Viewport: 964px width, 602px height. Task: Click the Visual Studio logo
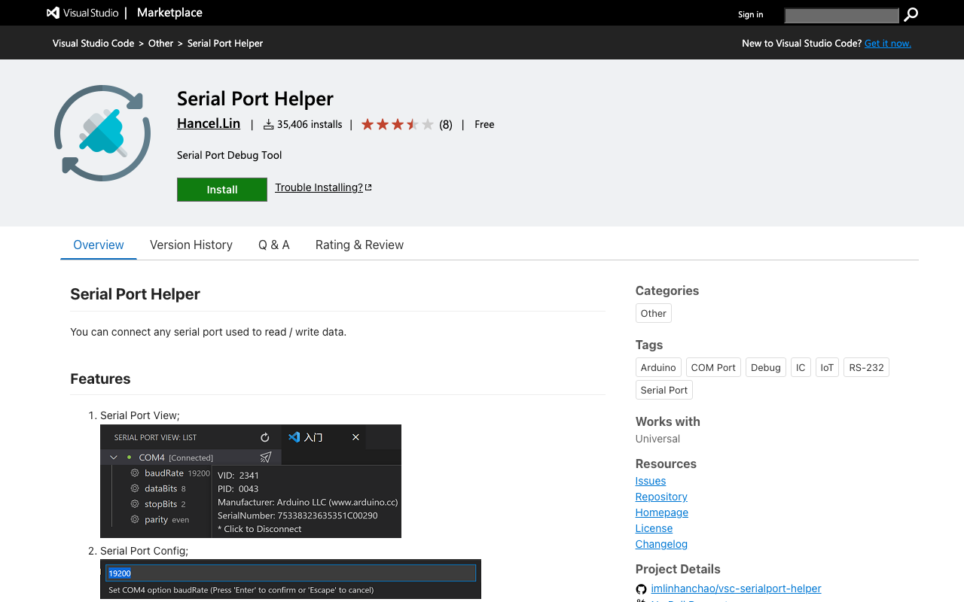(x=82, y=13)
